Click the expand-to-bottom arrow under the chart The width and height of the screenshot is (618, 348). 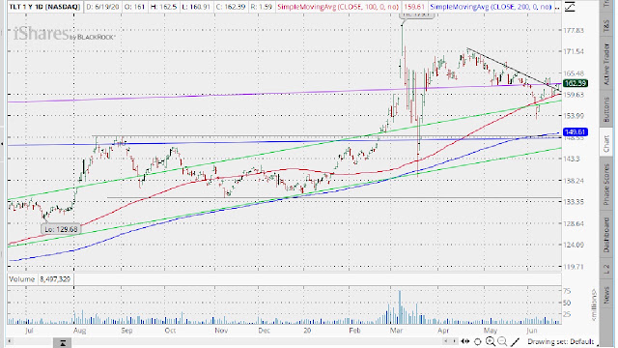click(x=62, y=342)
